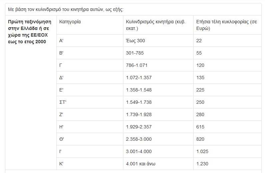Screen dimensions: 265x173
Task: Click the 'Ετήσια τέλη κυκλοφορίας' column header
Action: [x=226, y=25]
